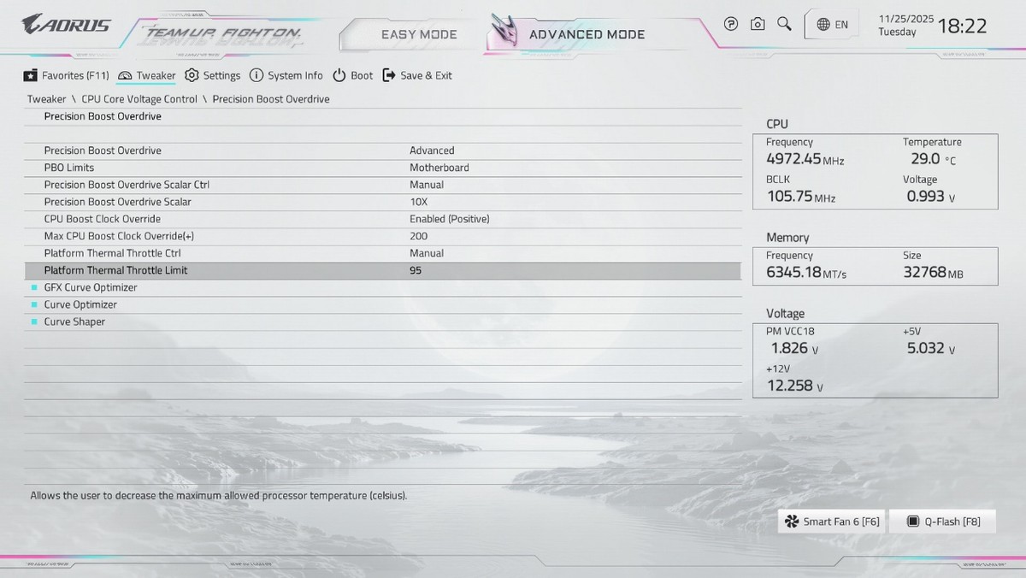Click the CPU temperature 29.0 °C reading
1026x578 pixels.
934,159
